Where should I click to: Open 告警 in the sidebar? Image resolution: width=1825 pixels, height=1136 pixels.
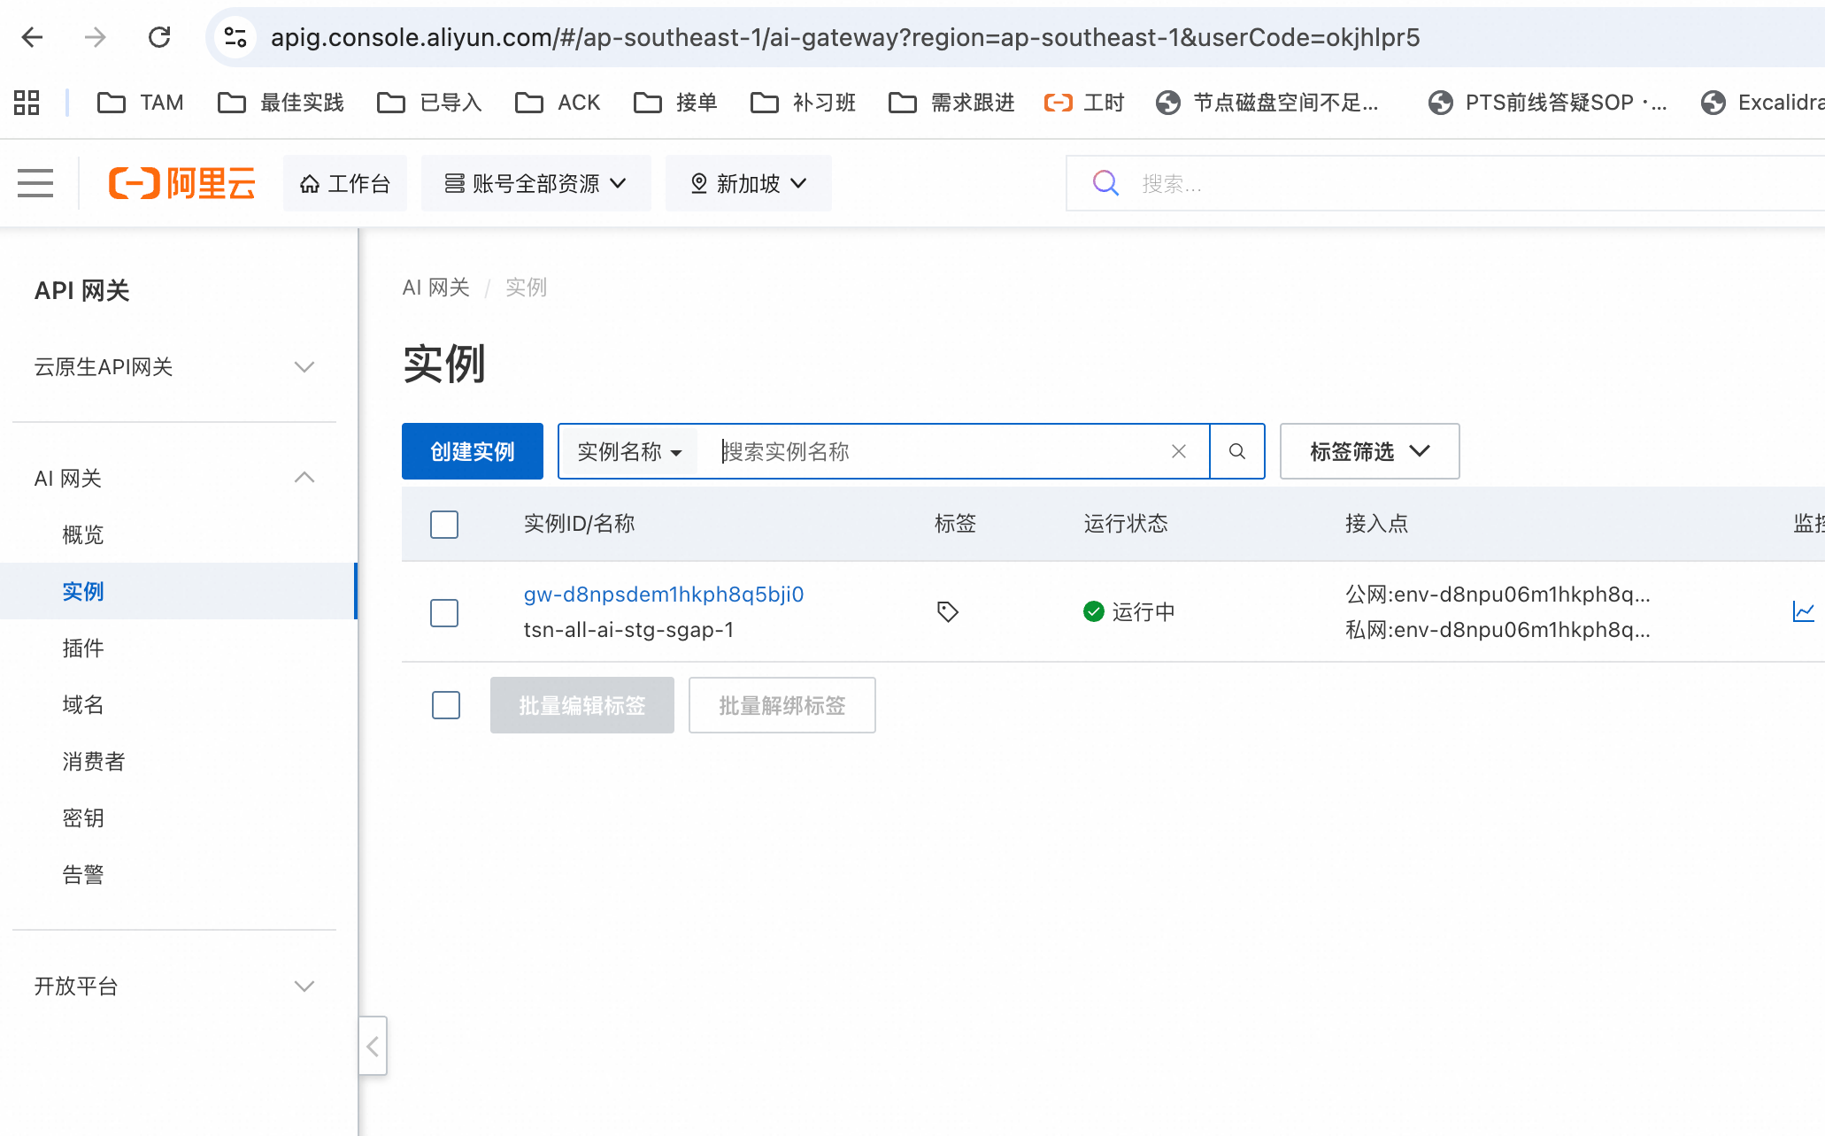(83, 874)
